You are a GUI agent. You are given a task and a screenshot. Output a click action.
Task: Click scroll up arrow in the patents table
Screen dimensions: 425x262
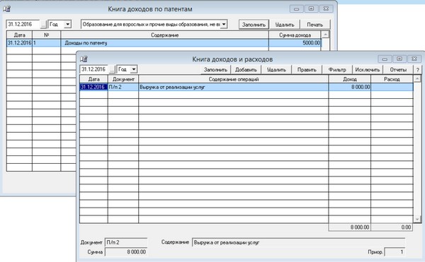(x=325, y=35)
